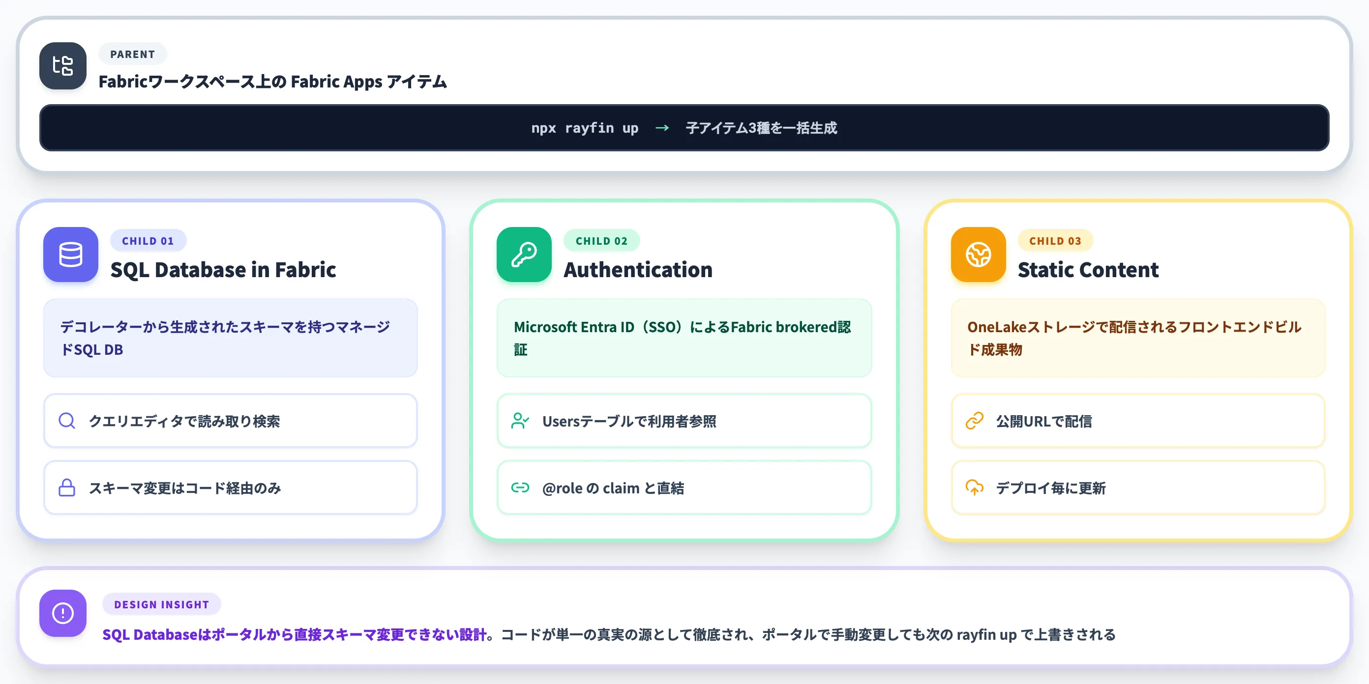Click the npx rayfin up command text
1369x684 pixels.
click(x=585, y=128)
